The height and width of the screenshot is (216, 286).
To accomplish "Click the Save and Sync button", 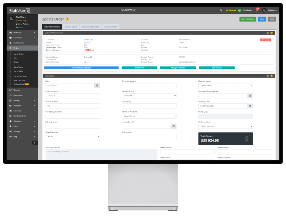I will pyautogui.click(x=248, y=19).
